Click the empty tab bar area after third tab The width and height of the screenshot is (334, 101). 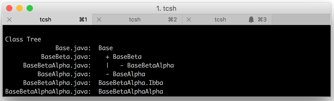(301, 19)
